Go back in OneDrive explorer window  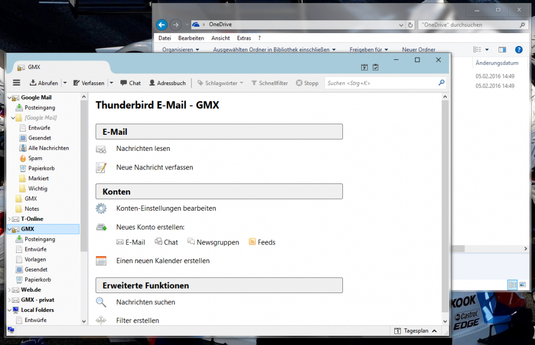pyautogui.click(x=162, y=25)
